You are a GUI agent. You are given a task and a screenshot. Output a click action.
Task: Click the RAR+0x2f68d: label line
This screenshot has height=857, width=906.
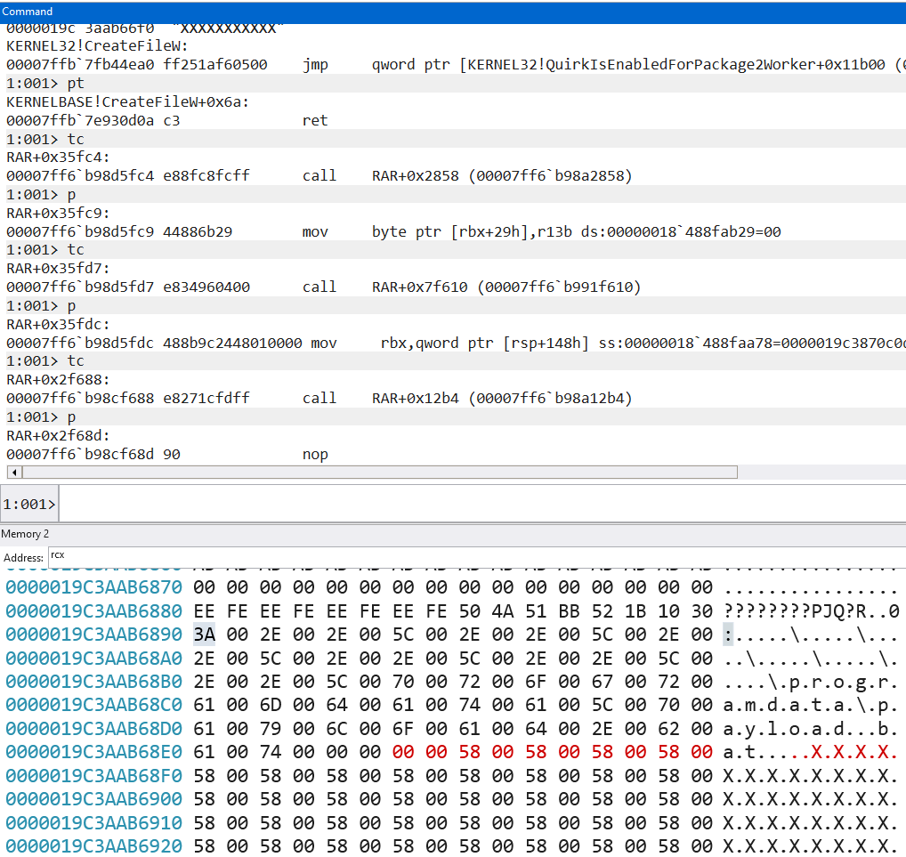point(58,435)
